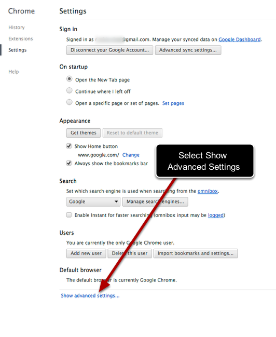Click the only Google Chrome user text
The height and width of the screenshot is (337, 276).
click(120, 243)
